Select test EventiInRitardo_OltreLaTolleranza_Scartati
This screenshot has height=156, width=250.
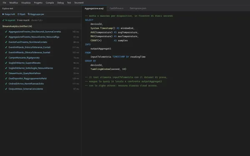point(41,52)
